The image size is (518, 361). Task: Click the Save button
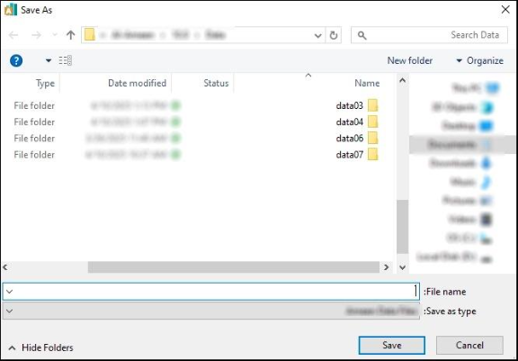(392, 345)
